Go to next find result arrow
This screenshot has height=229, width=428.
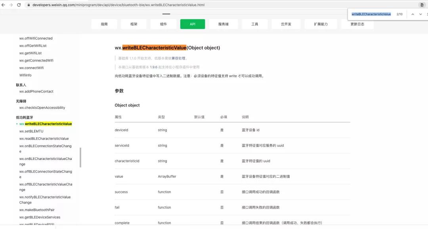[420, 14]
